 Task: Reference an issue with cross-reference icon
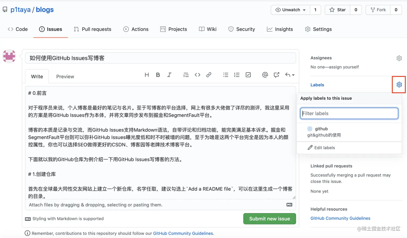[276, 75]
